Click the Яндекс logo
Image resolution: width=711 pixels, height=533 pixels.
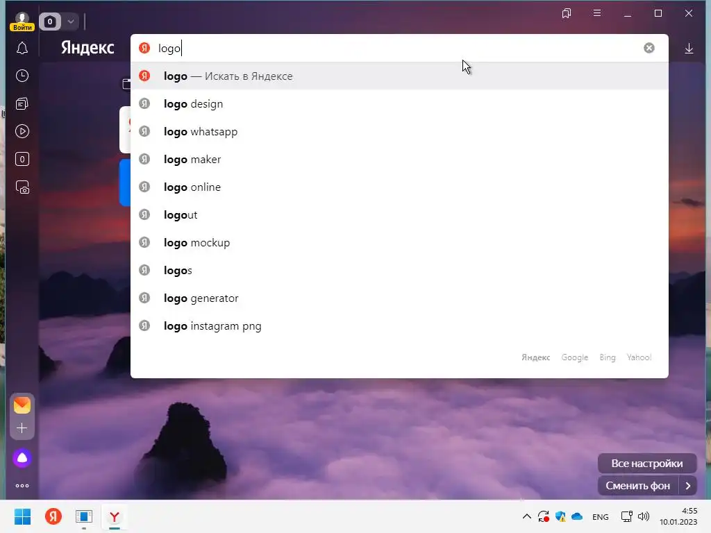click(x=87, y=48)
